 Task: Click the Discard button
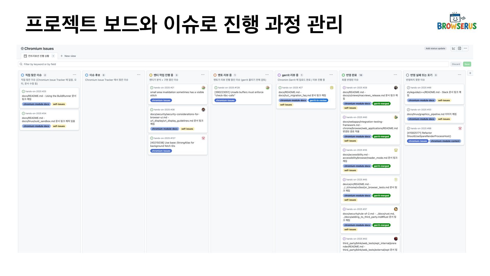(x=456, y=64)
